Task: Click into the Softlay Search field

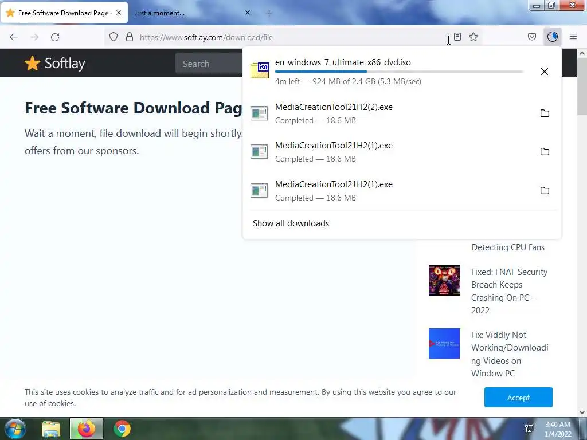Action: [x=209, y=64]
